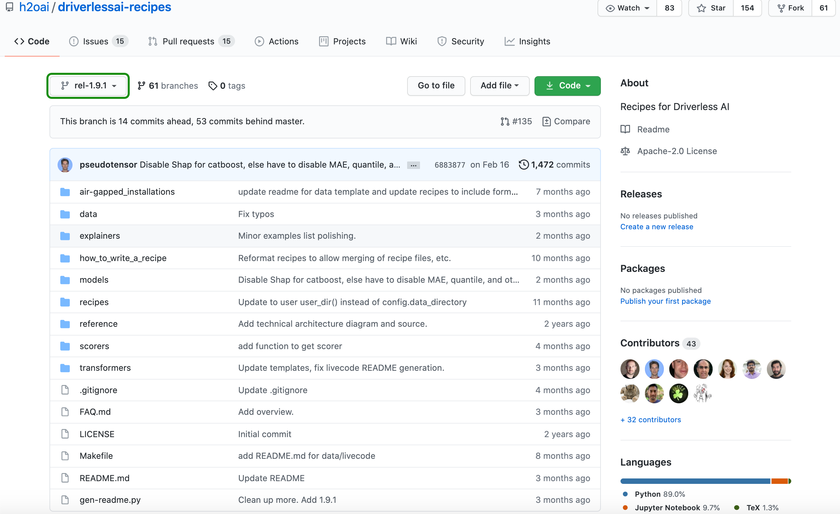Open the Contributors 43 heading
The height and width of the screenshot is (514, 840).
pos(660,343)
